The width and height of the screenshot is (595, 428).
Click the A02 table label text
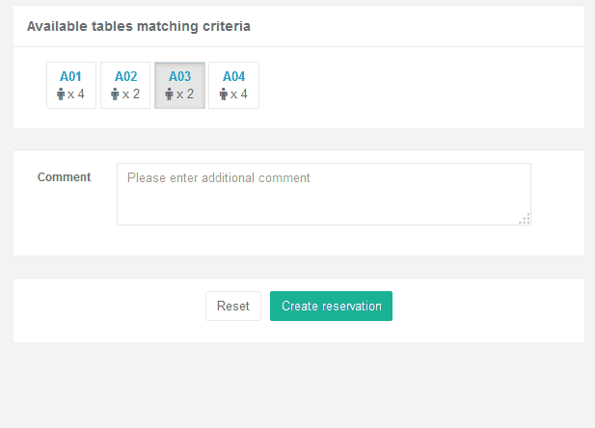pos(125,76)
